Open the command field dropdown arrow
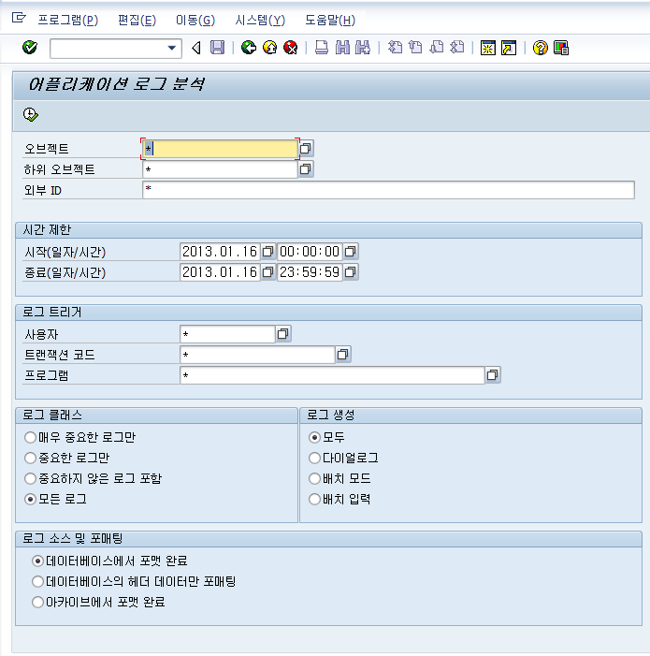 pyautogui.click(x=171, y=48)
